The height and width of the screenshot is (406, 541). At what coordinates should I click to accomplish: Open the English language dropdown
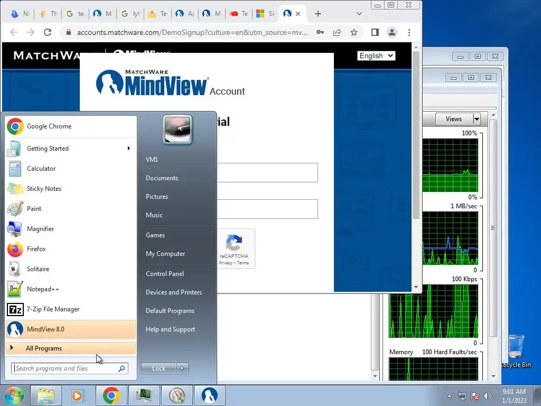point(376,56)
